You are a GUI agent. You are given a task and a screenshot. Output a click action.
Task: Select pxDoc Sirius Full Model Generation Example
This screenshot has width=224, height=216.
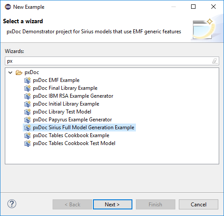84,127
